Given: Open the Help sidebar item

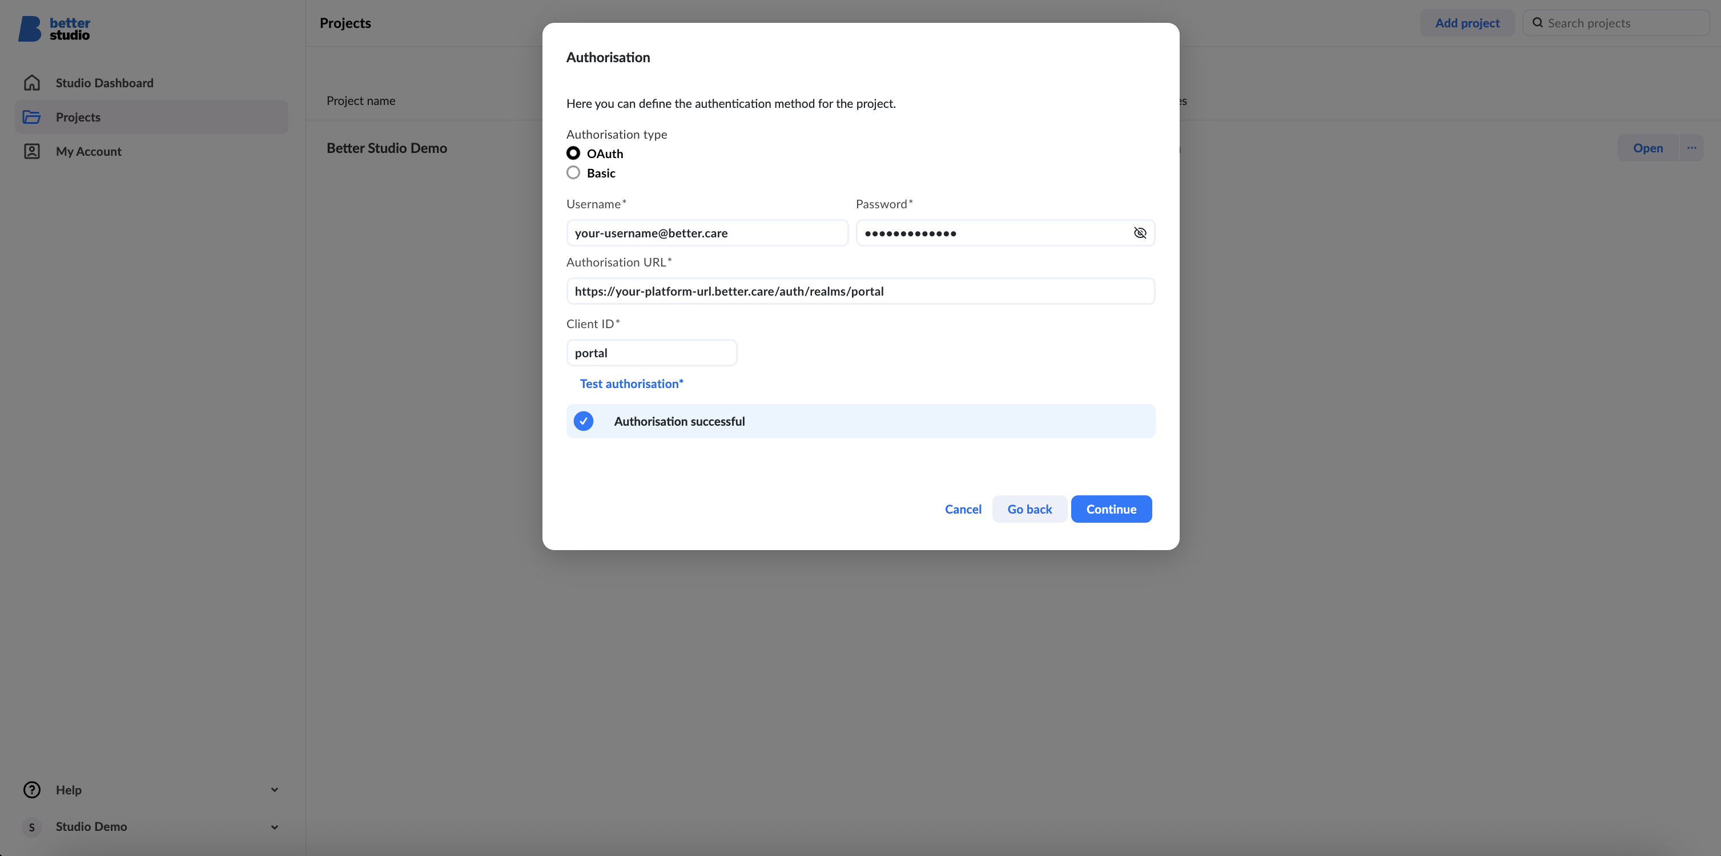Looking at the screenshot, I should (152, 789).
